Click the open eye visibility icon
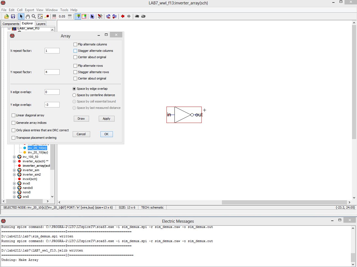This screenshot has width=357, height=267. 137,16
